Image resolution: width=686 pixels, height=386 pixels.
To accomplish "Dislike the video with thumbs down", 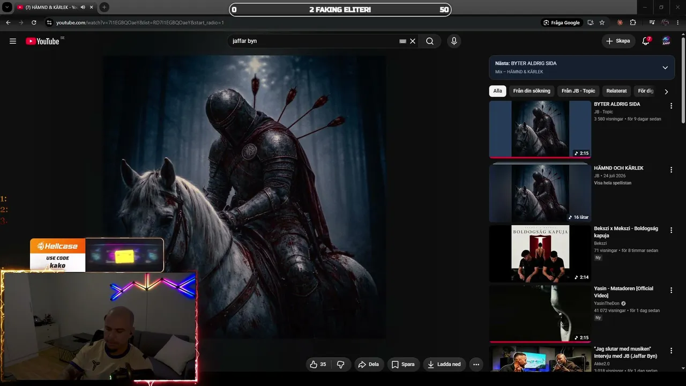I will (x=340, y=365).
